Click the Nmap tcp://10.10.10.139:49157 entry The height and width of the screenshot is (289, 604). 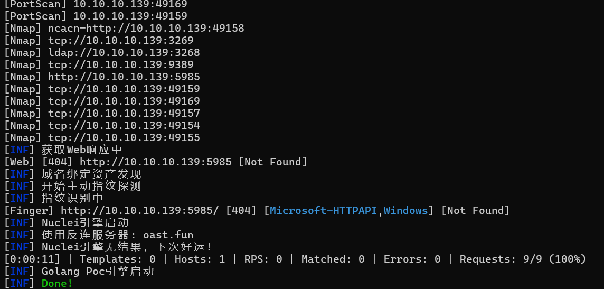[124, 113]
